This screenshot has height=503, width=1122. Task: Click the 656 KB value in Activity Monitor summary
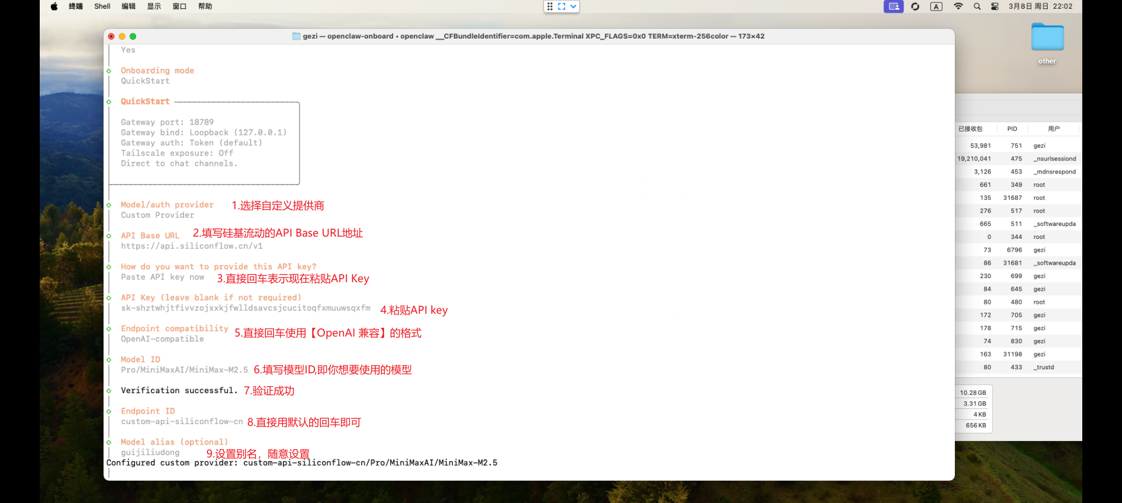tap(975, 425)
